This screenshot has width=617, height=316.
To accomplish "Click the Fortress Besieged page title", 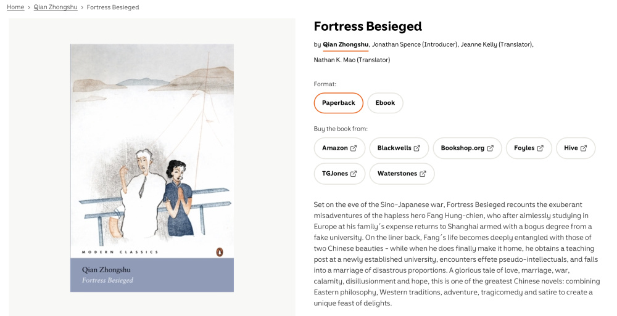I will click(x=368, y=26).
